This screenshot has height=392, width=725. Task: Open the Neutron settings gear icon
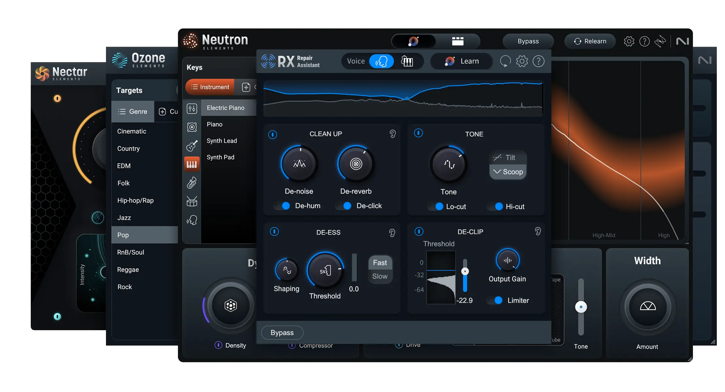[x=629, y=41]
